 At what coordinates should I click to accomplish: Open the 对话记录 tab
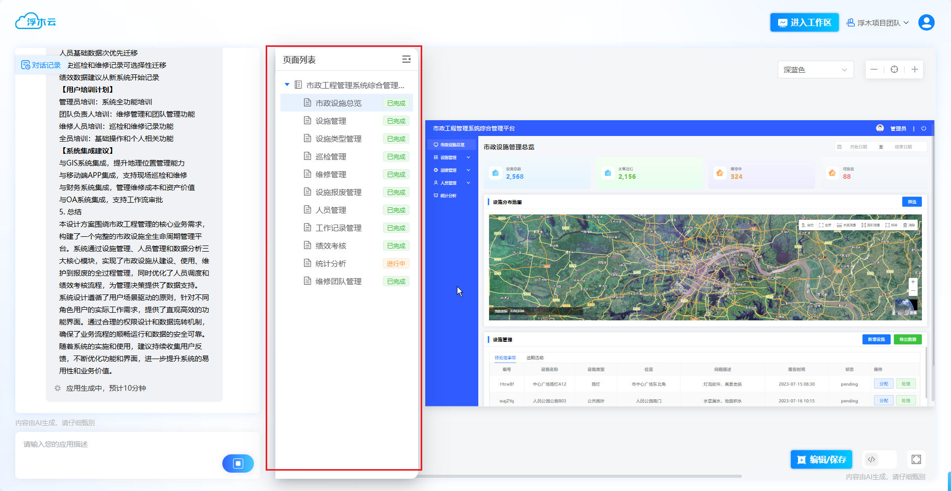41,65
